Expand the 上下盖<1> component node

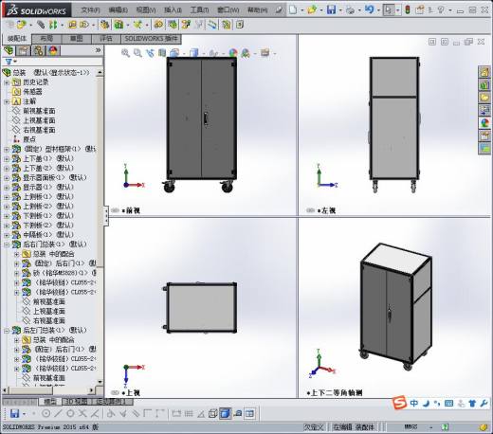click(x=7, y=158)
